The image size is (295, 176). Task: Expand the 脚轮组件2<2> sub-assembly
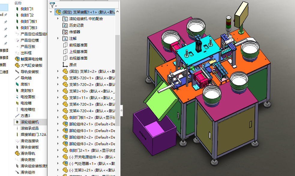click(x=58, y=137)
